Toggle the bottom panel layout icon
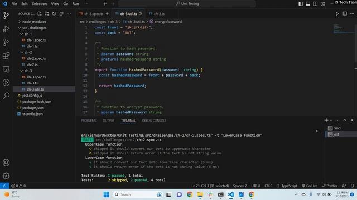The height and width of the screenshot is (200, 357). point(308,4)
